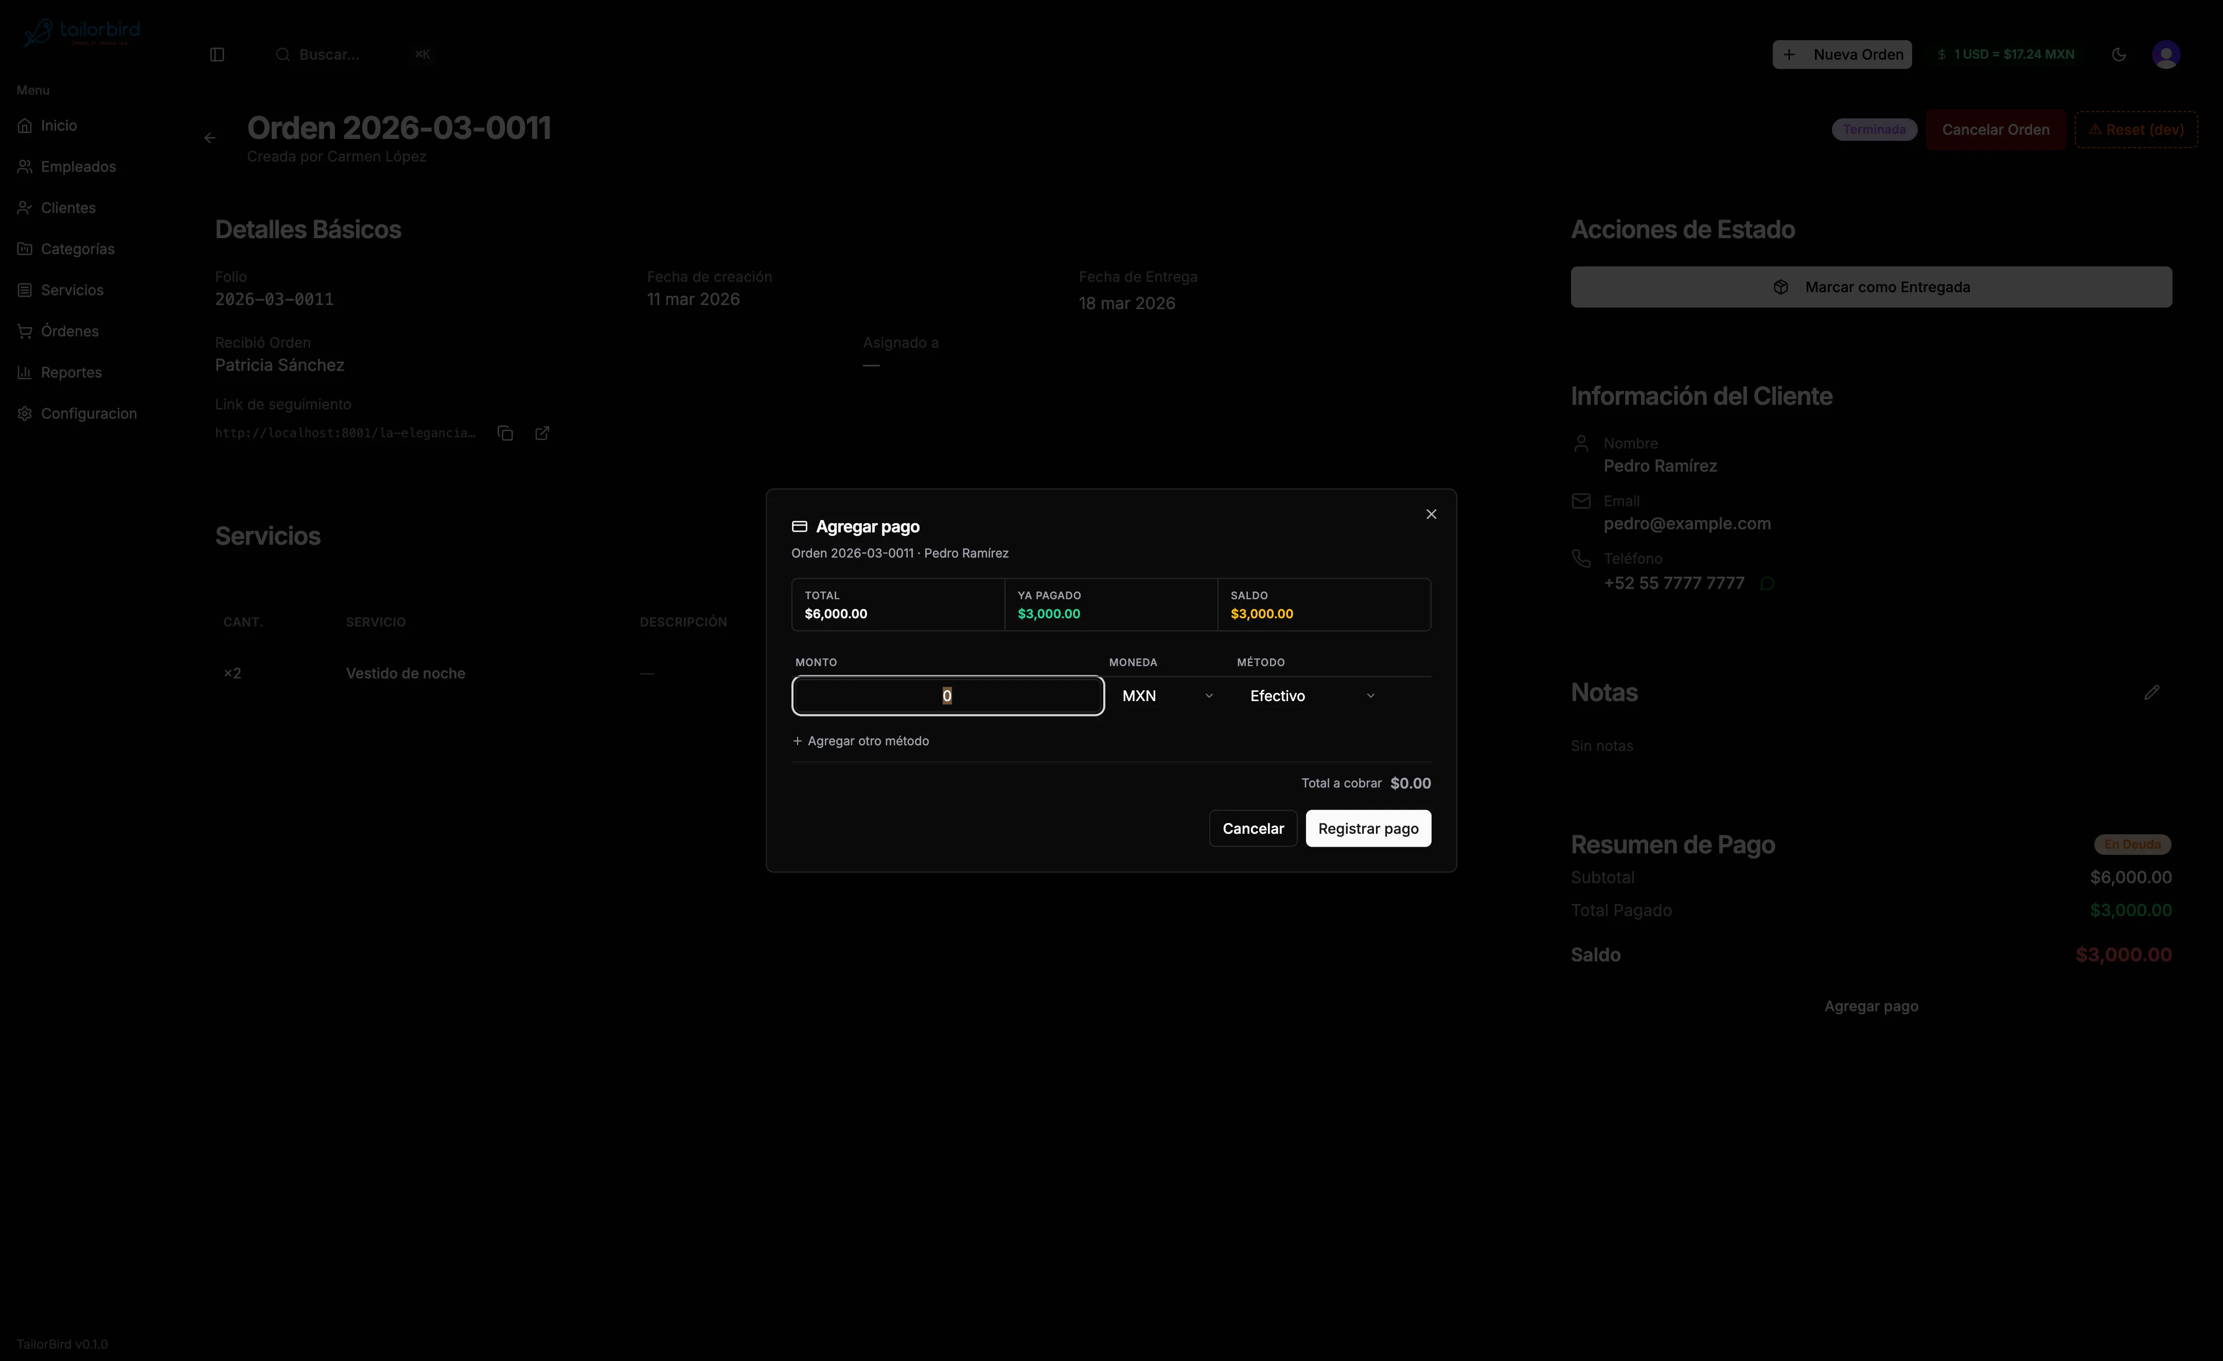Go back with the arrow icon
The width and height of the screenshot is (2223, 1361).
[209, 138]
